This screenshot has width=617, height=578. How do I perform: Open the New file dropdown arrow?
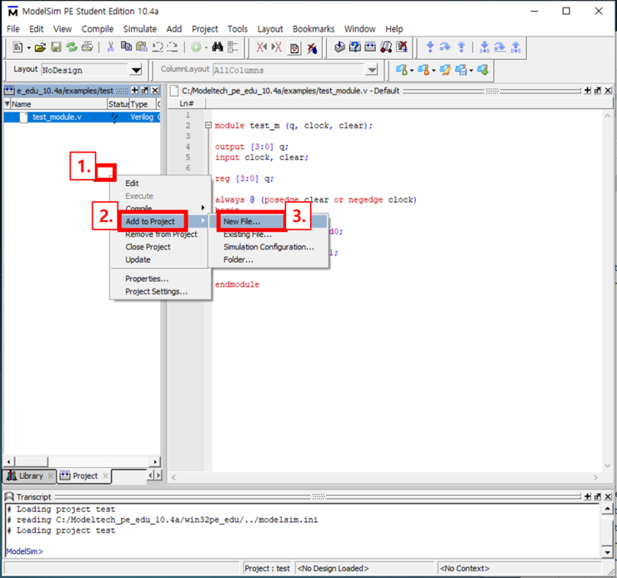[28, 48]
